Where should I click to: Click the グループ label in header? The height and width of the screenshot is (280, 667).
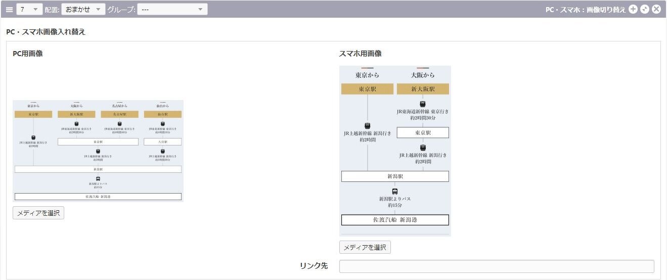pos(121,9)
